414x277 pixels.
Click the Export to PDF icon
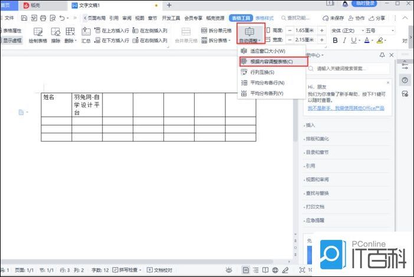34,18
